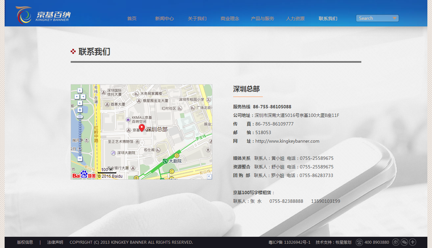Open the Weibo icon in footer

396,242
